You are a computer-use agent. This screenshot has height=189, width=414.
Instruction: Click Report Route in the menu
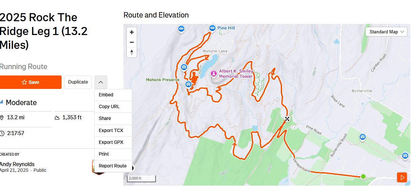pos(113,166)
